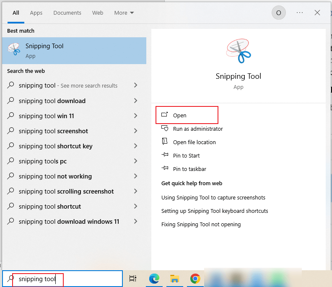The image size is (332, 287).
Task: Expand arrow for 'snipping tool shortcut key'
Action: coord(136,146)
